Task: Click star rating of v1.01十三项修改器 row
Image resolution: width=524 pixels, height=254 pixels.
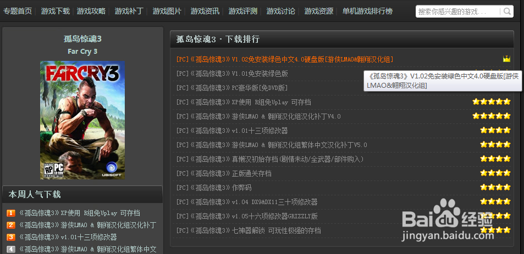Action: pyautogui.click(x=495, y=131)
